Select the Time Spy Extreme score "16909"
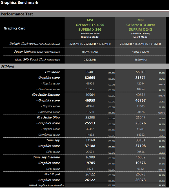 90,157
